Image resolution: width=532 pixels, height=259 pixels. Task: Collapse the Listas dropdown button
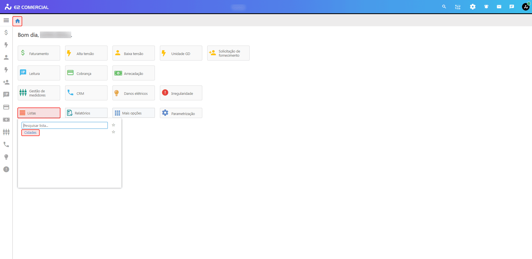(39, 113)
